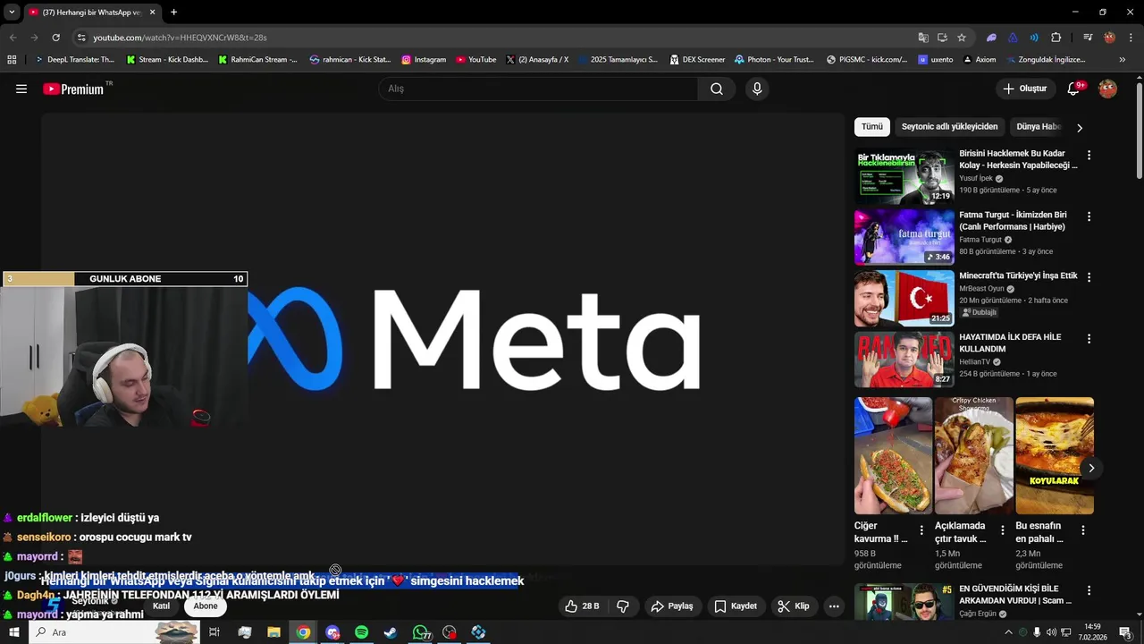Save the video with Kaydet

pos(736,606)
